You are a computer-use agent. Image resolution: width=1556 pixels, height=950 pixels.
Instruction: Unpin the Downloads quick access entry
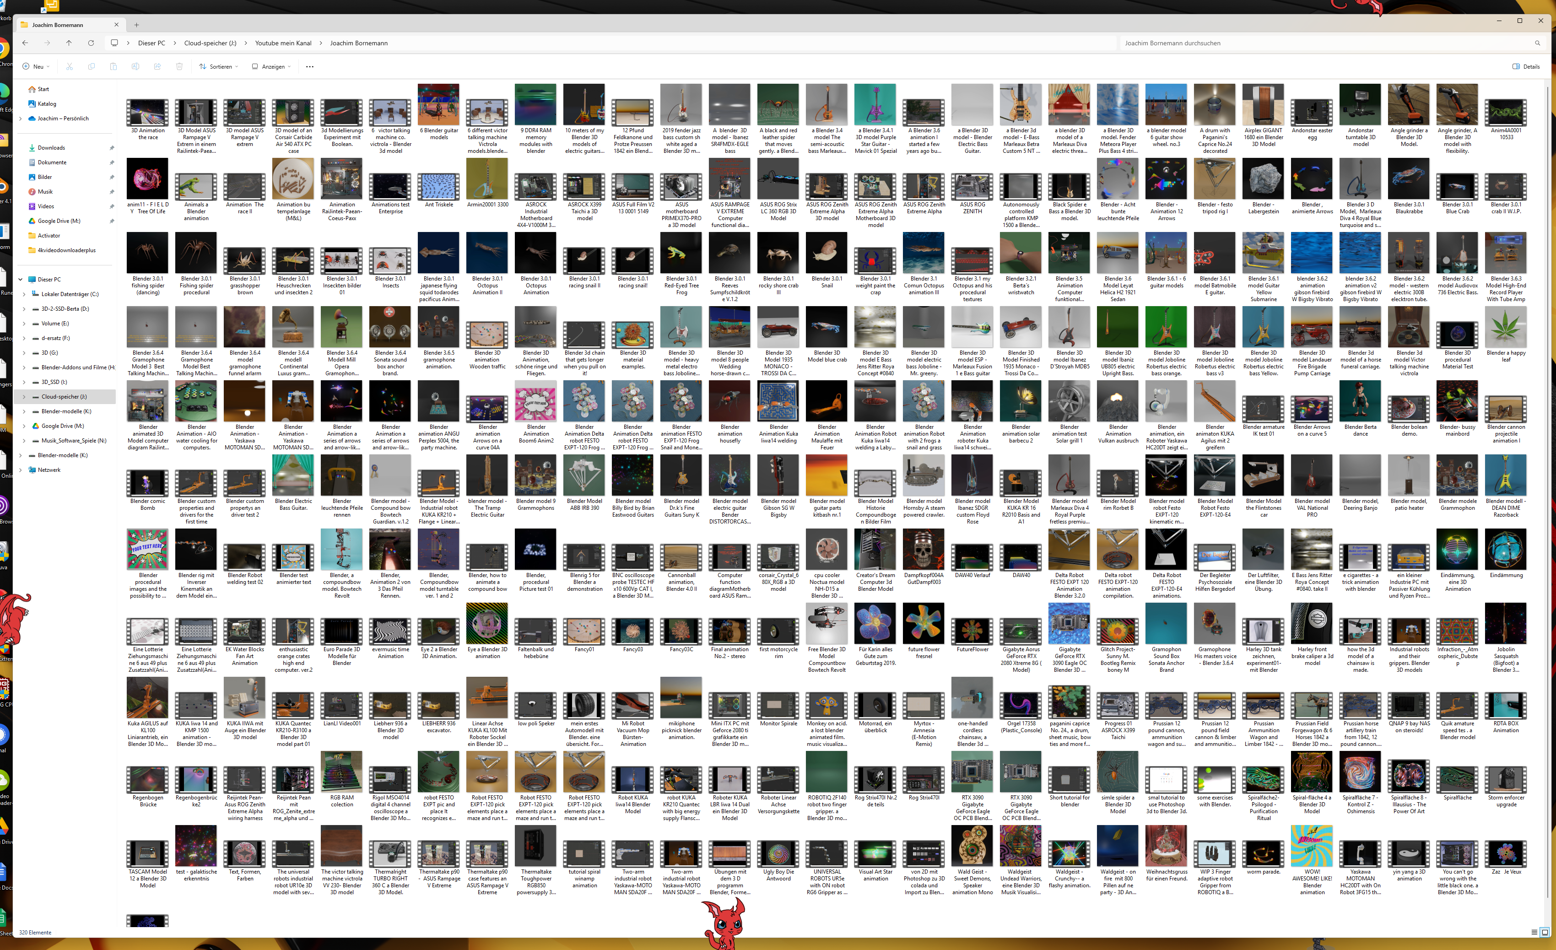(112, 148)
